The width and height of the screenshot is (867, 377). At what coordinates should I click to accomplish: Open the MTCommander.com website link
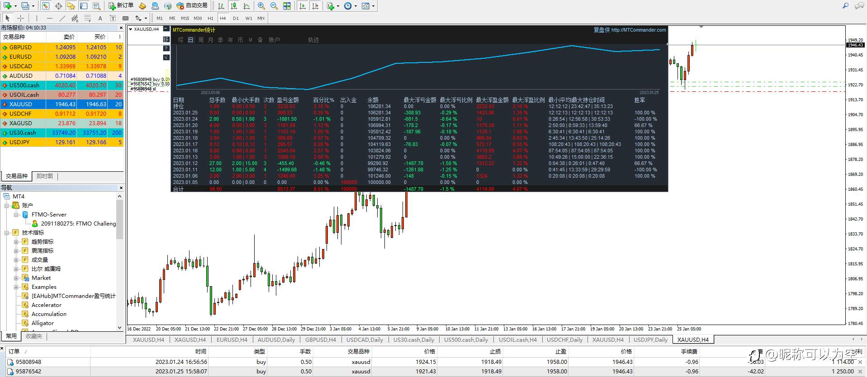tap(638, 30)
